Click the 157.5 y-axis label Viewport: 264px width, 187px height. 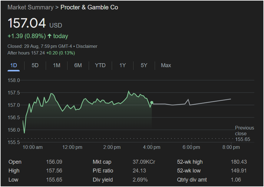coord(14,93)
